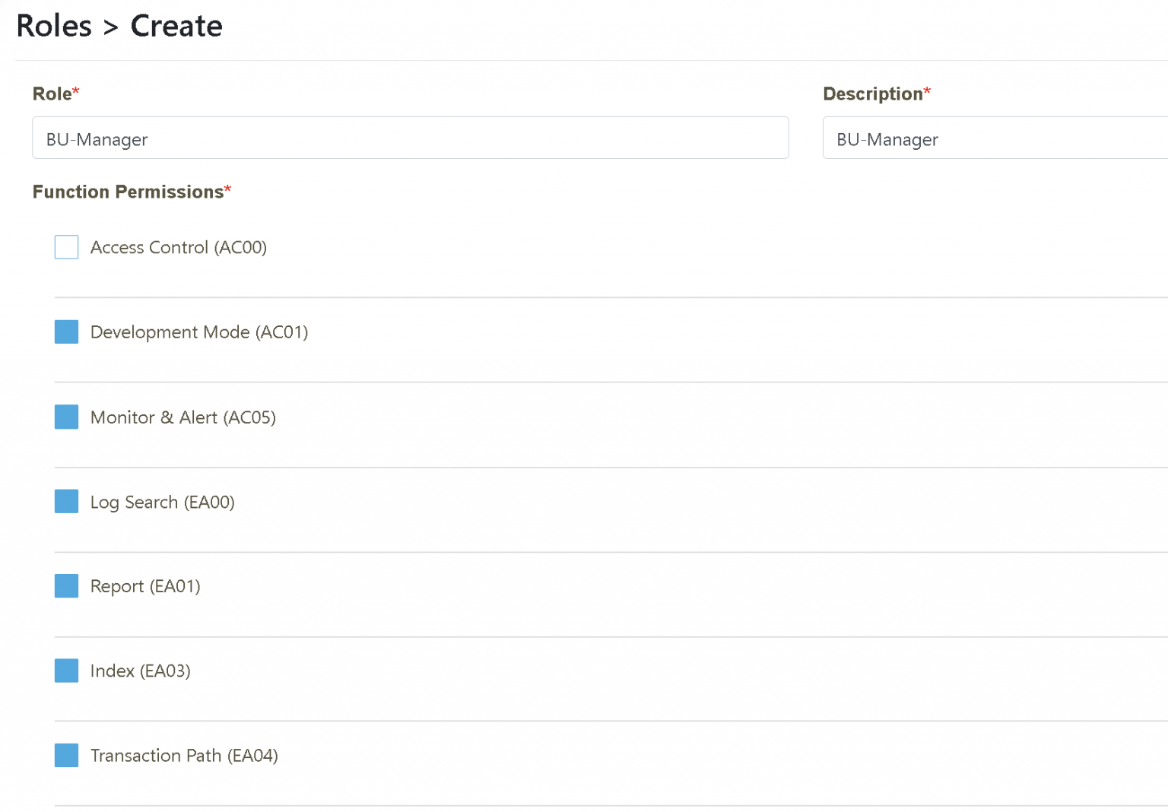Enable the Access Control (AC00) checkbox
This screenshot has width=1168, height=812.
point(66,247)
